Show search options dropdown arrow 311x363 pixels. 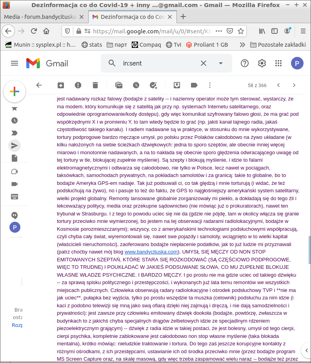(220, 63)
